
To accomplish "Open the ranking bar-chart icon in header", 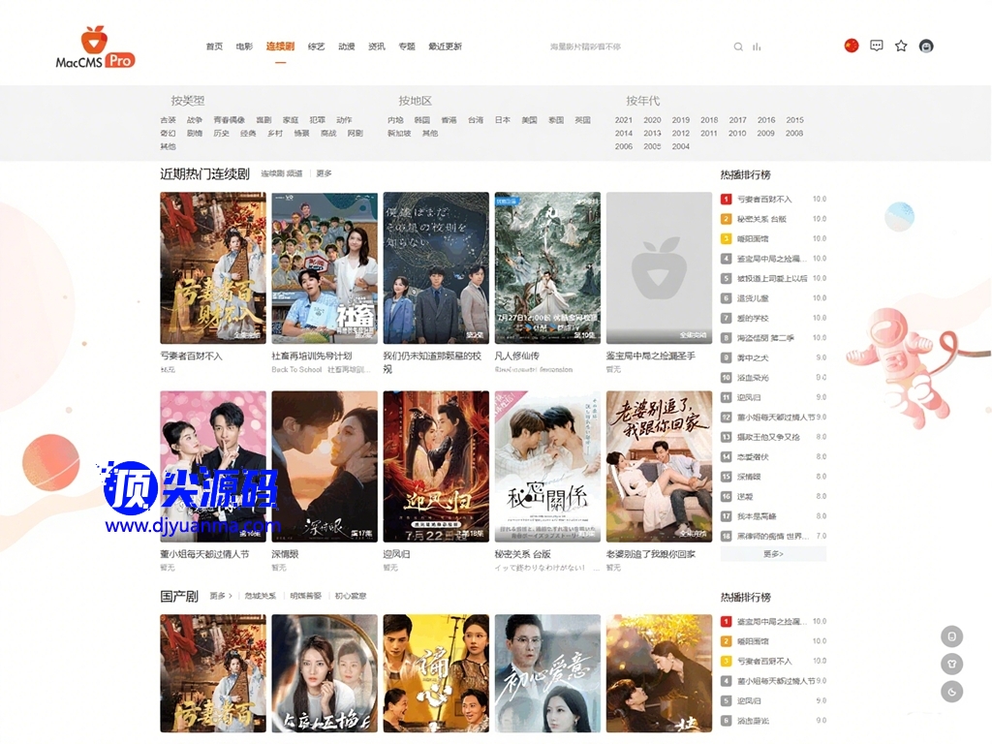I will coord(757,46).
